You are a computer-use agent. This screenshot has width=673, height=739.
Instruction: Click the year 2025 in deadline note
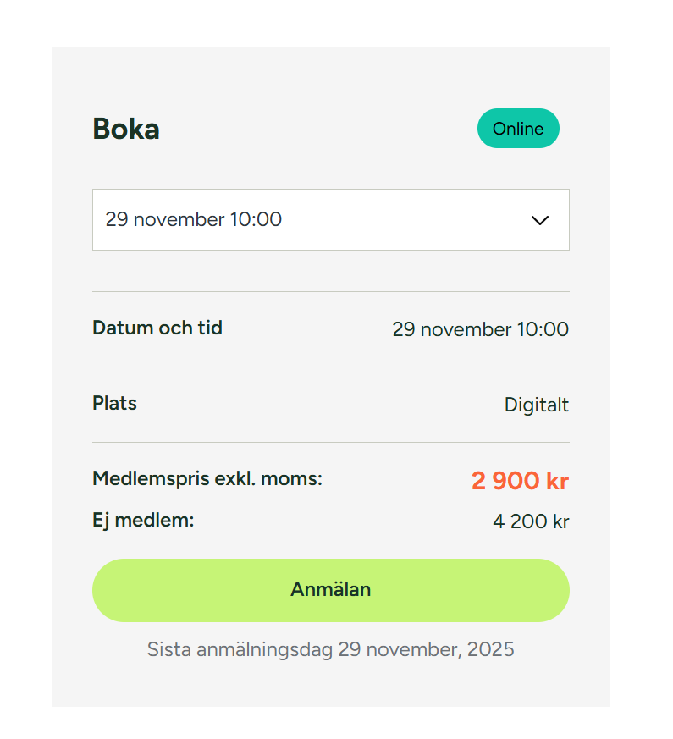493,649
